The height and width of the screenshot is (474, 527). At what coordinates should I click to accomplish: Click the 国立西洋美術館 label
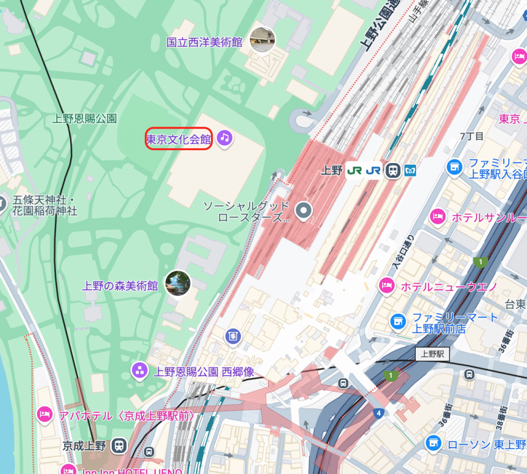click(204, 42)
